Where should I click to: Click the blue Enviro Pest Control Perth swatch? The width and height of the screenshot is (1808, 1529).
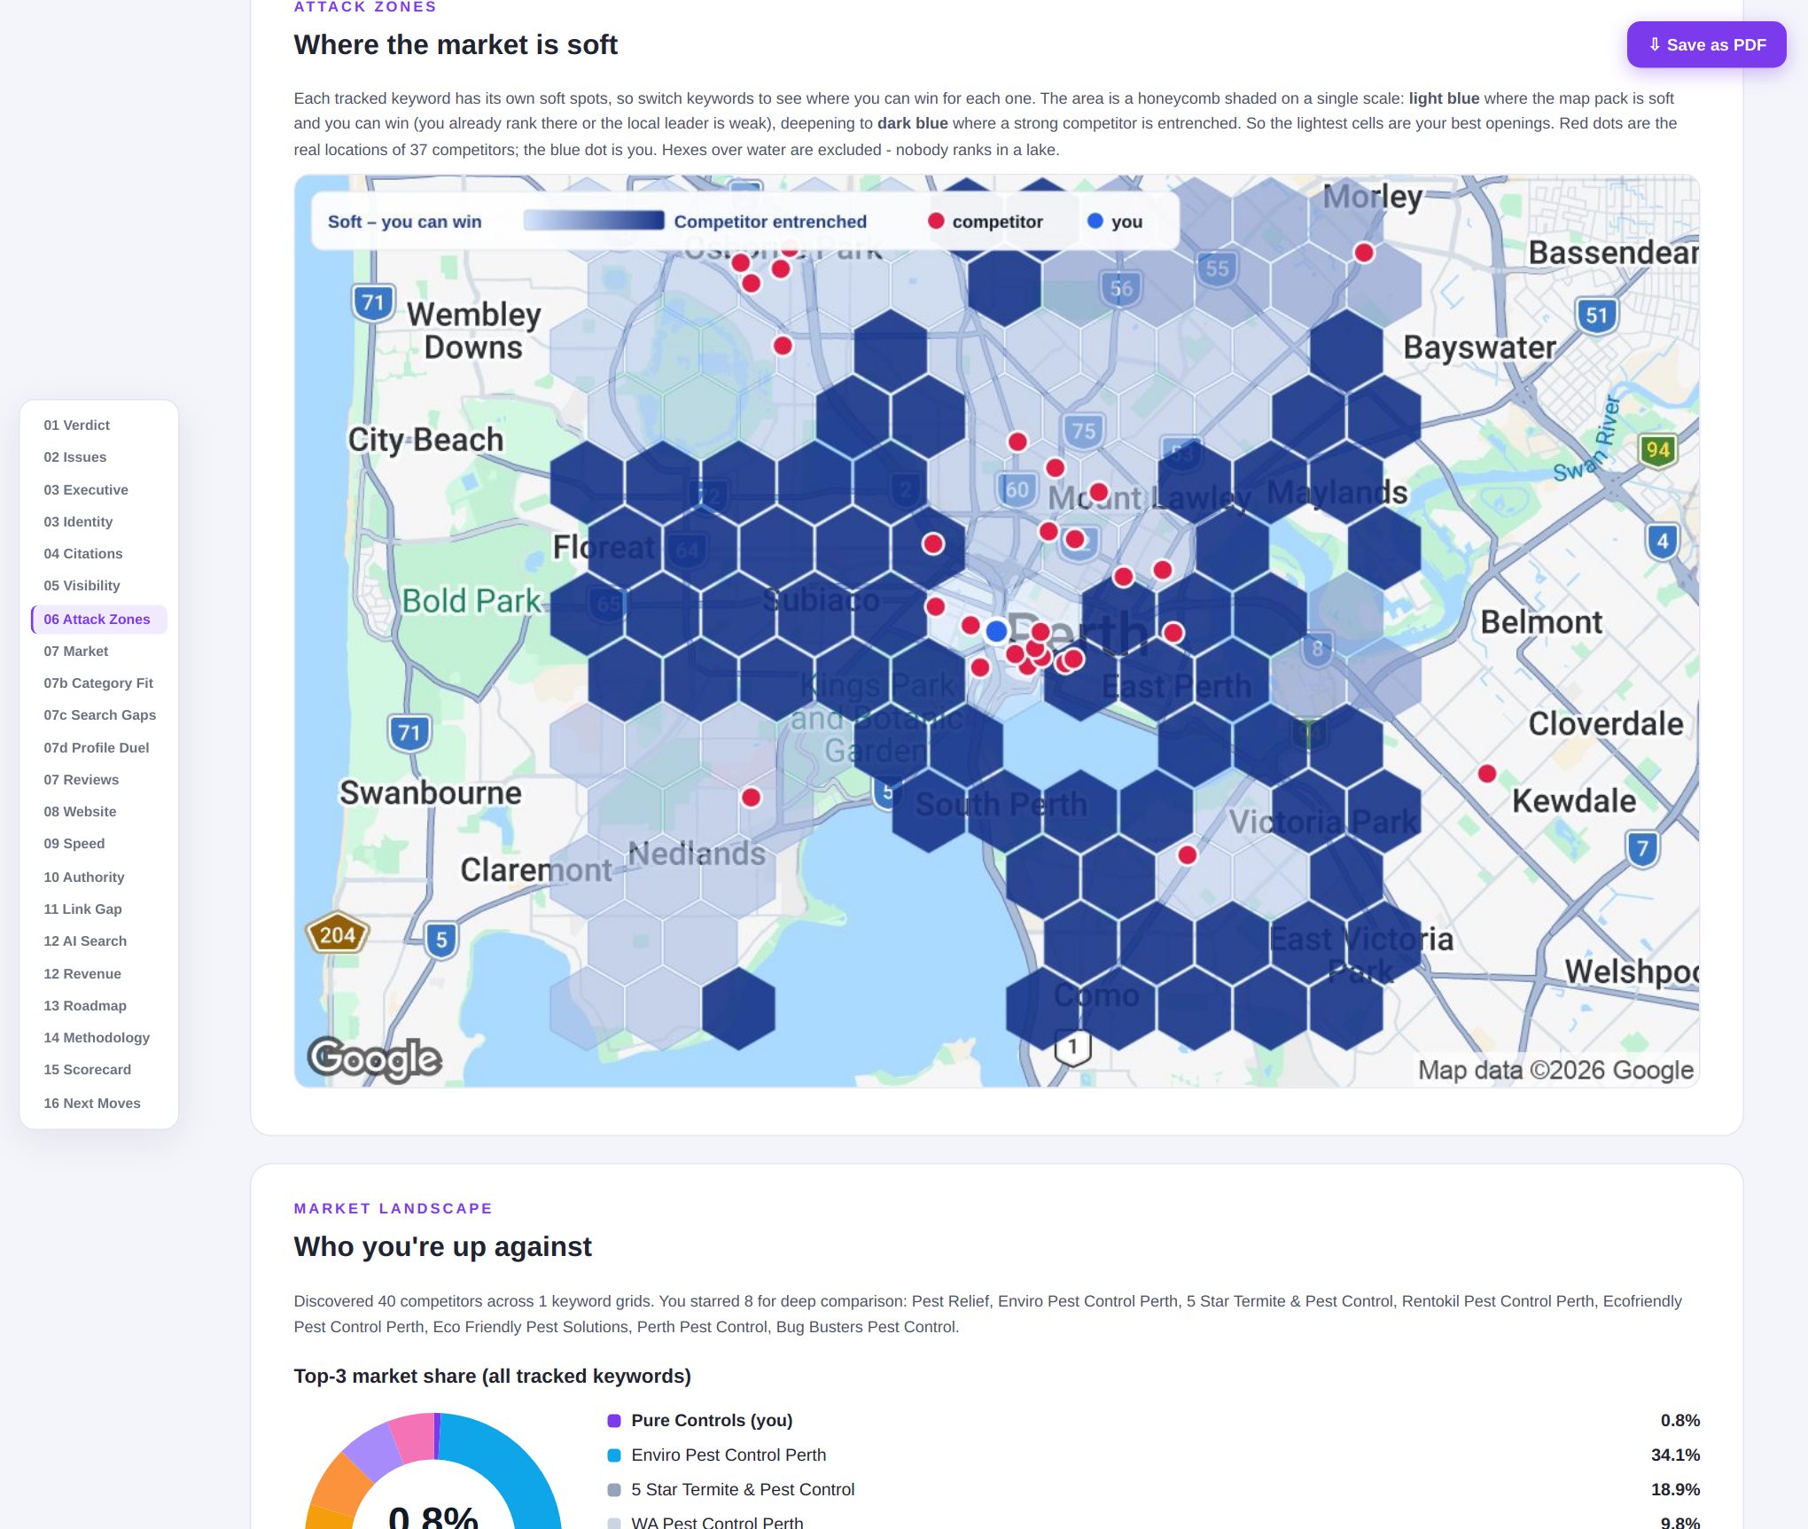pyautogui.click(x=613, y=1455)
